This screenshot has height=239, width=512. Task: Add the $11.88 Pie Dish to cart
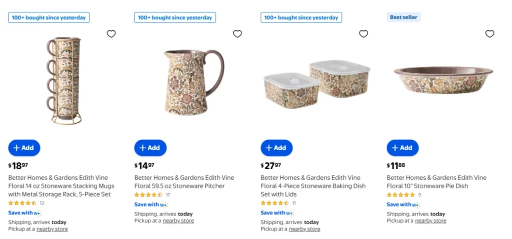click(402, 148)
